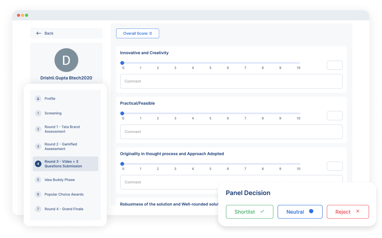Click the checkmark icon on Shortlist
382x238 pixels.
tap(262, 211)
